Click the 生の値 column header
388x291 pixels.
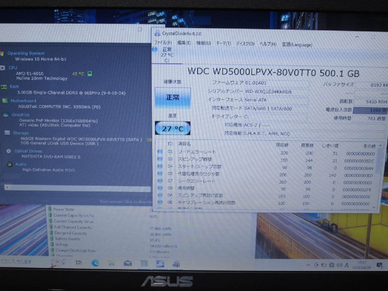369,146
